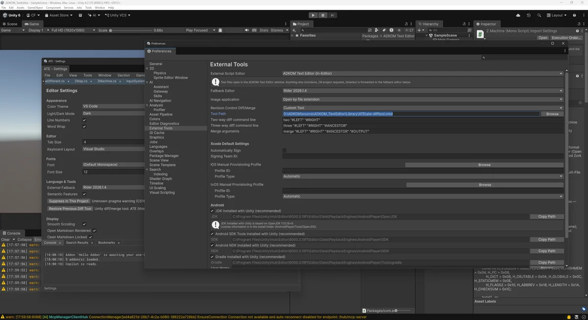Click the Play button in the Unity toolbar
This screenshot has height=320, width=588.
pyautogui.click(x=313, y=15)
